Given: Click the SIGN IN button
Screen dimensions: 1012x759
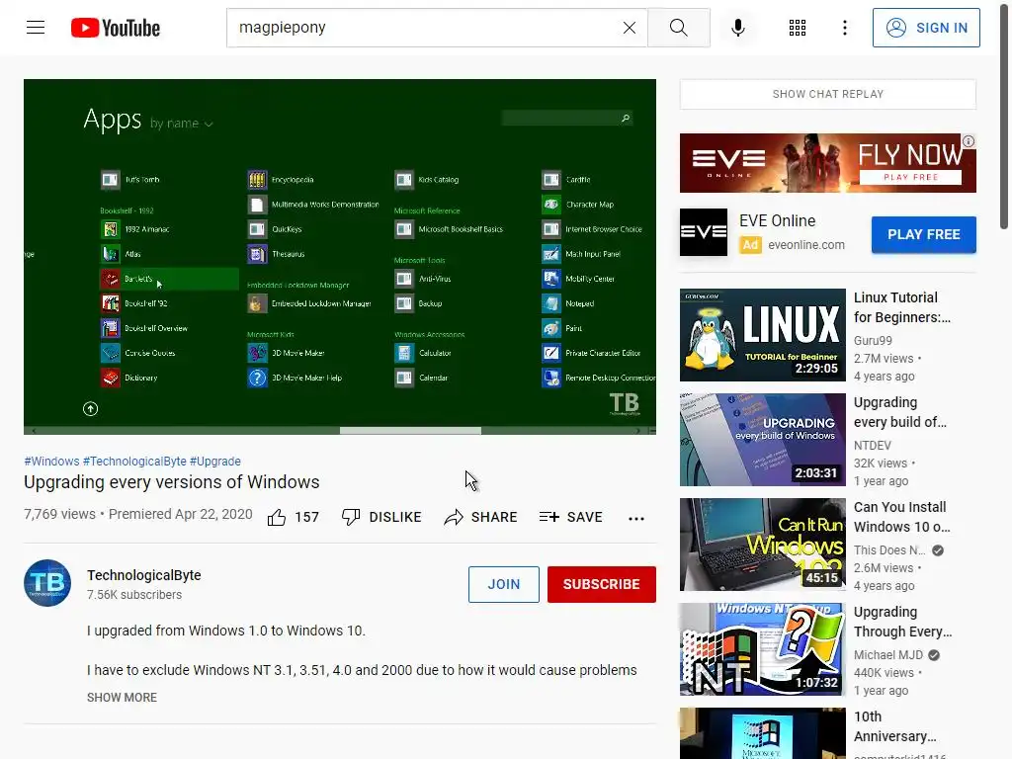Looking at the screenshot, I should [926, 28].
